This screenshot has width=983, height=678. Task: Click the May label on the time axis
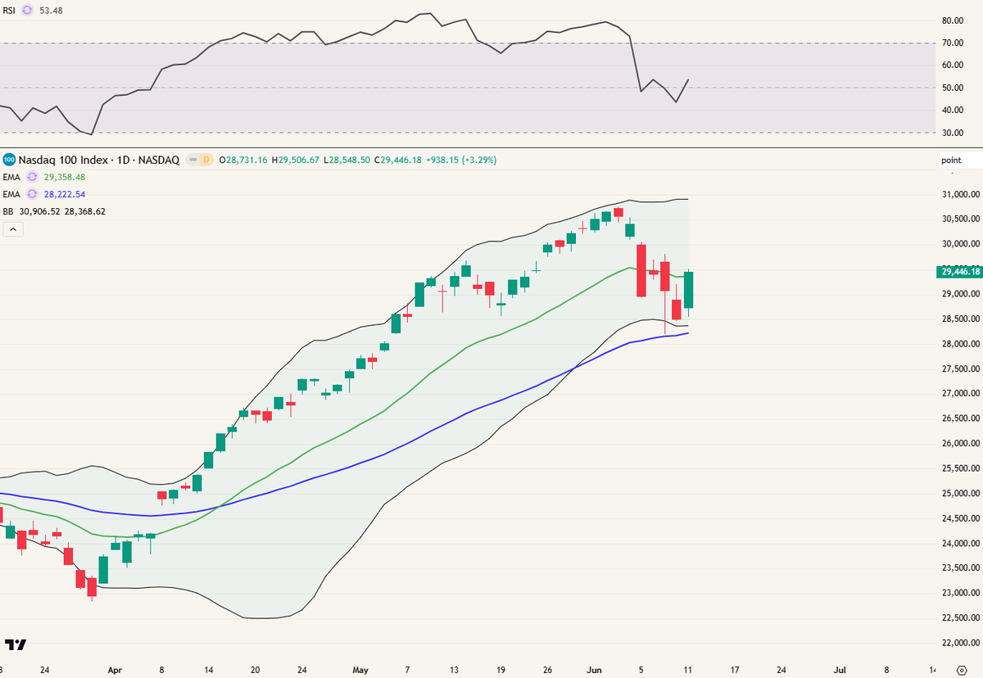[360, 668]
